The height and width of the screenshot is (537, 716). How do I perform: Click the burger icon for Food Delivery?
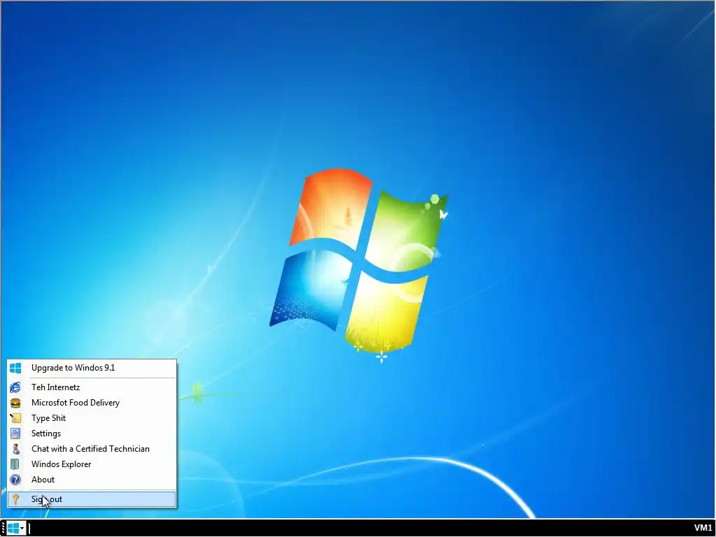click(15, 403)
